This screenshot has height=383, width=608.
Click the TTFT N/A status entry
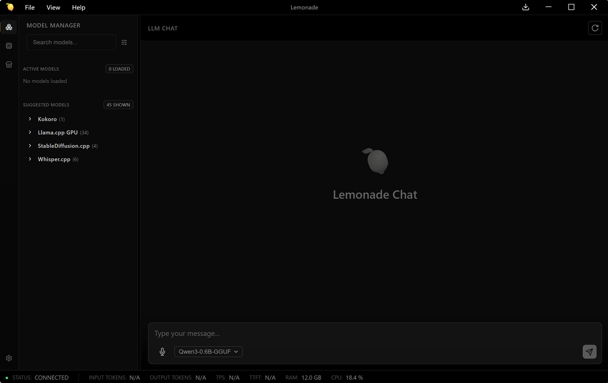pos(262,377)
